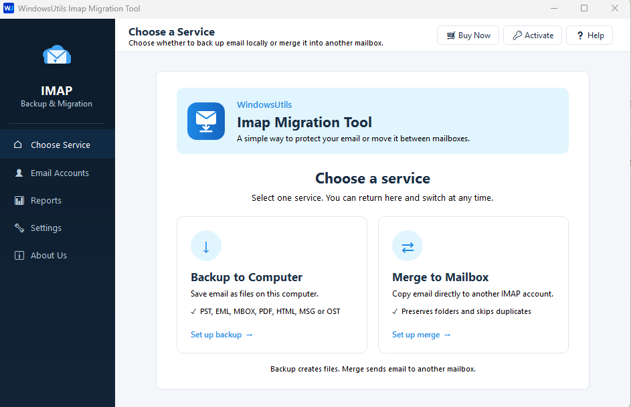631x407 pixels.
Task: Click the swap-arrows Merge to Mailbox icon
Action: click(x=408, y=246)
